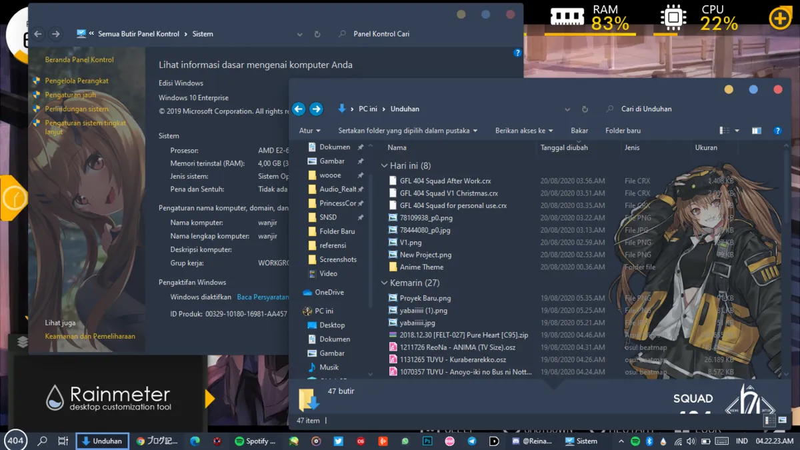Click the Folder baru button
Image resolution: width=800 pixels, height=450 pixels.
coord(623,131)
